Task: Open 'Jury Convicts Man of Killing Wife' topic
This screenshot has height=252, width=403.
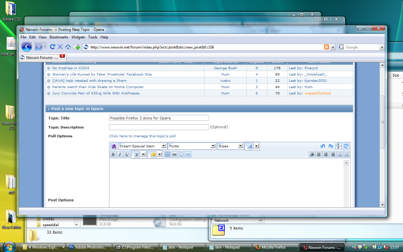Action: (96, 93)
